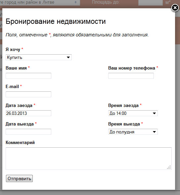Click the 'Я хочу' label

(x=13, y=50)
